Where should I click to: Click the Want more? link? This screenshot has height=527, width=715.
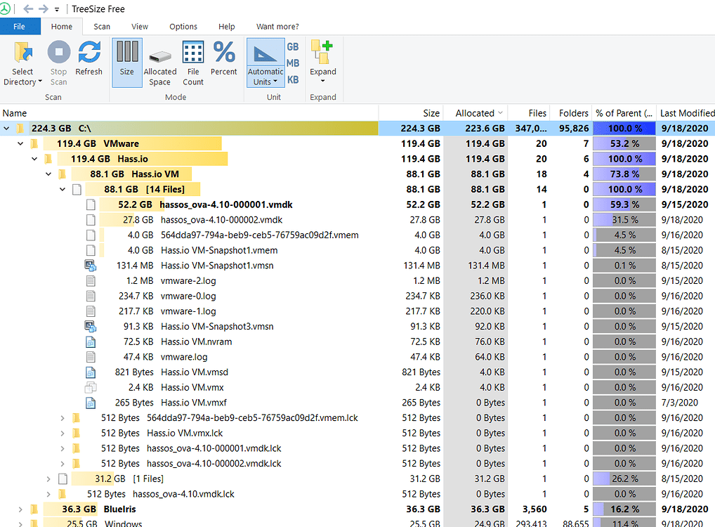[x=277, y=26]
